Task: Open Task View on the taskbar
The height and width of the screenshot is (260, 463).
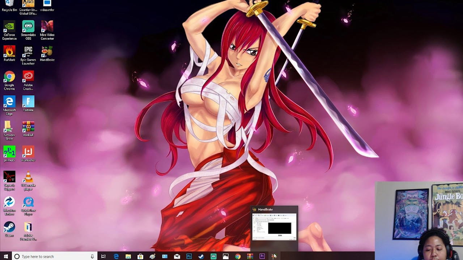Action: (103, 256)
